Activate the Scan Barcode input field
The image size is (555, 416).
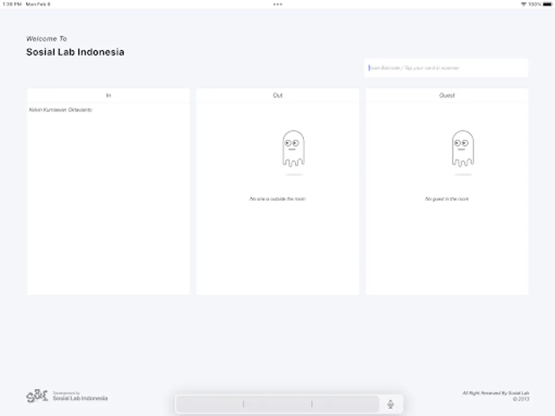(x=446, y=68)
